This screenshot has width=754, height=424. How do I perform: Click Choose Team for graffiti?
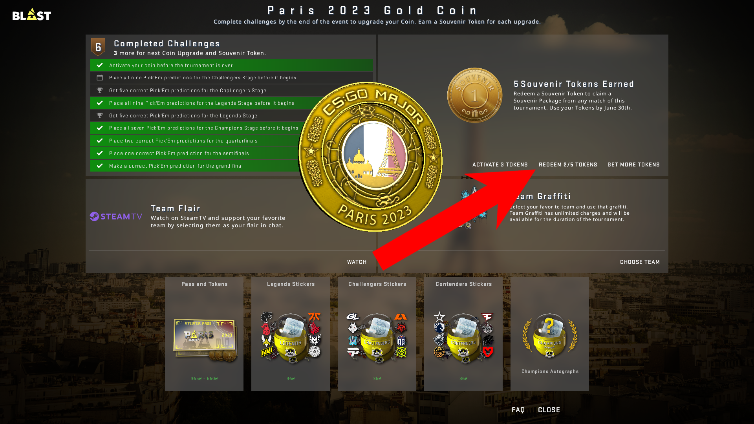(640, 262)
